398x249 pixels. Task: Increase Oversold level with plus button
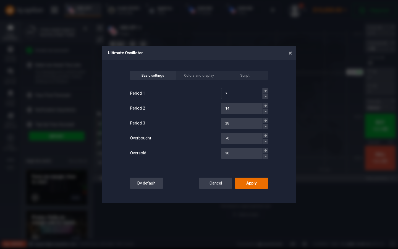[266, 151]
